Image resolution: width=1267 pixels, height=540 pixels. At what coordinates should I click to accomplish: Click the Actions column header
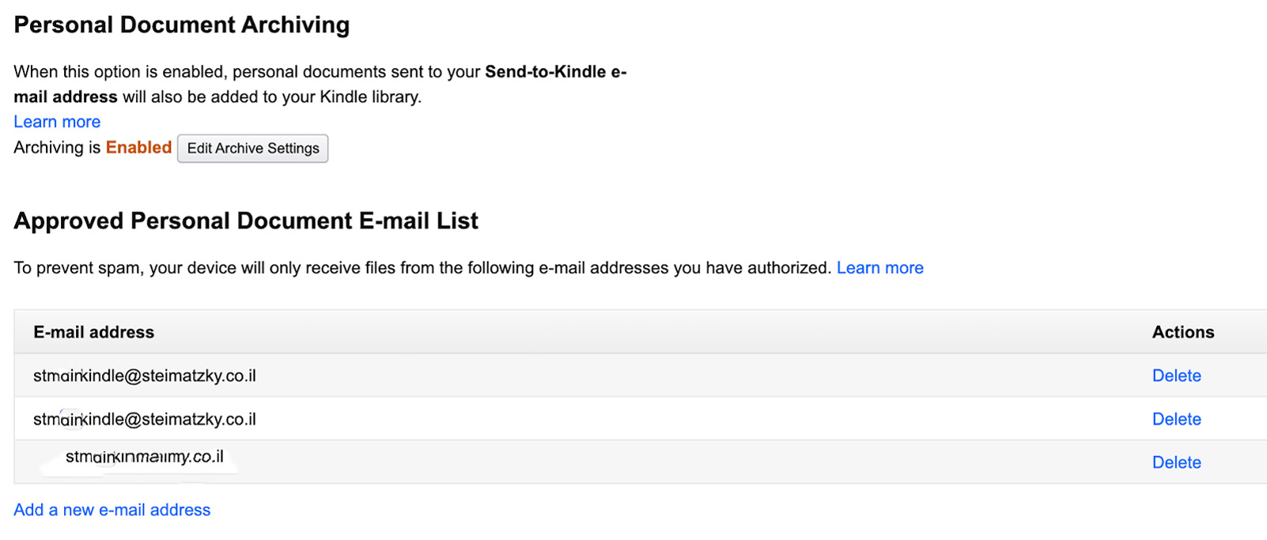1182,332
